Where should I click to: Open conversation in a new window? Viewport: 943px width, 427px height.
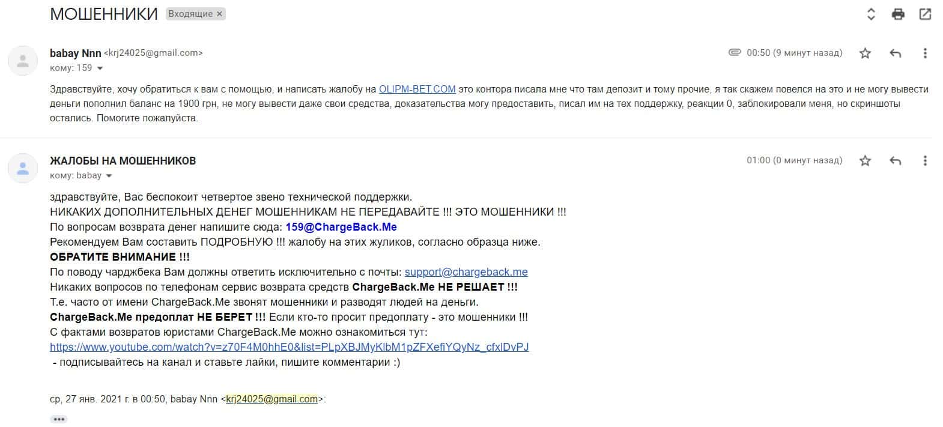click(925, 14)
